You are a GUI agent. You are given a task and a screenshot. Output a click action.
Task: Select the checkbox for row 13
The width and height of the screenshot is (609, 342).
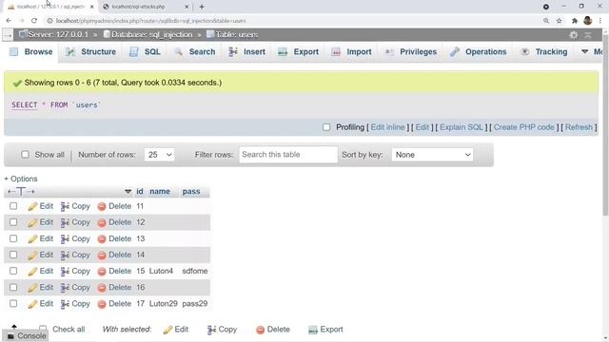tap(13, 238)
